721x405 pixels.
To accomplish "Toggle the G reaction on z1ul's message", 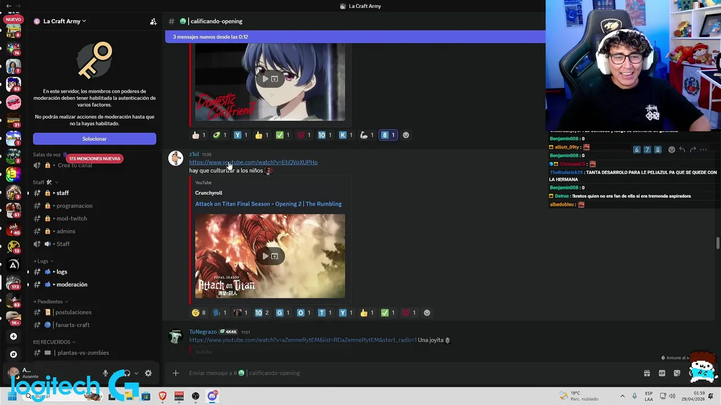I will 283,313.
